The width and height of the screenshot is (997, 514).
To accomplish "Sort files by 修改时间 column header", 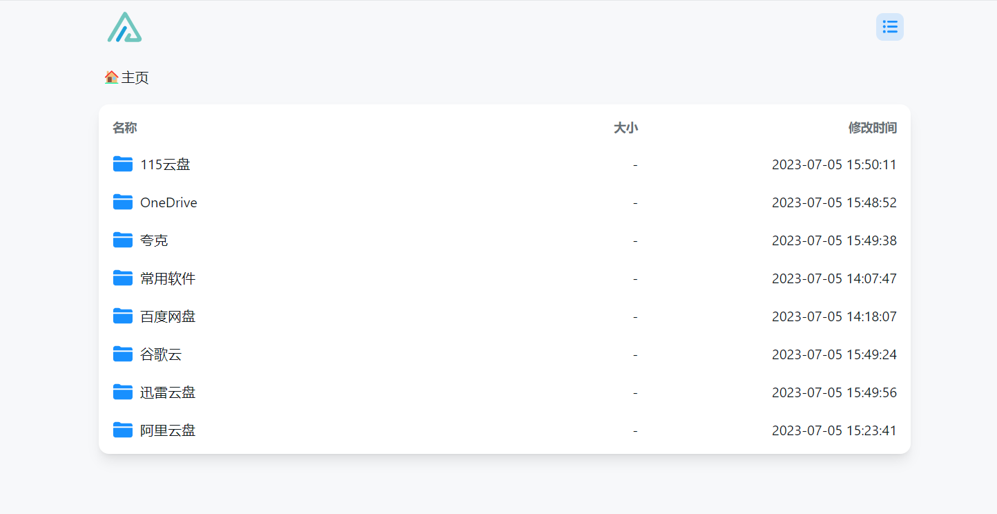I will pos(873,128).
